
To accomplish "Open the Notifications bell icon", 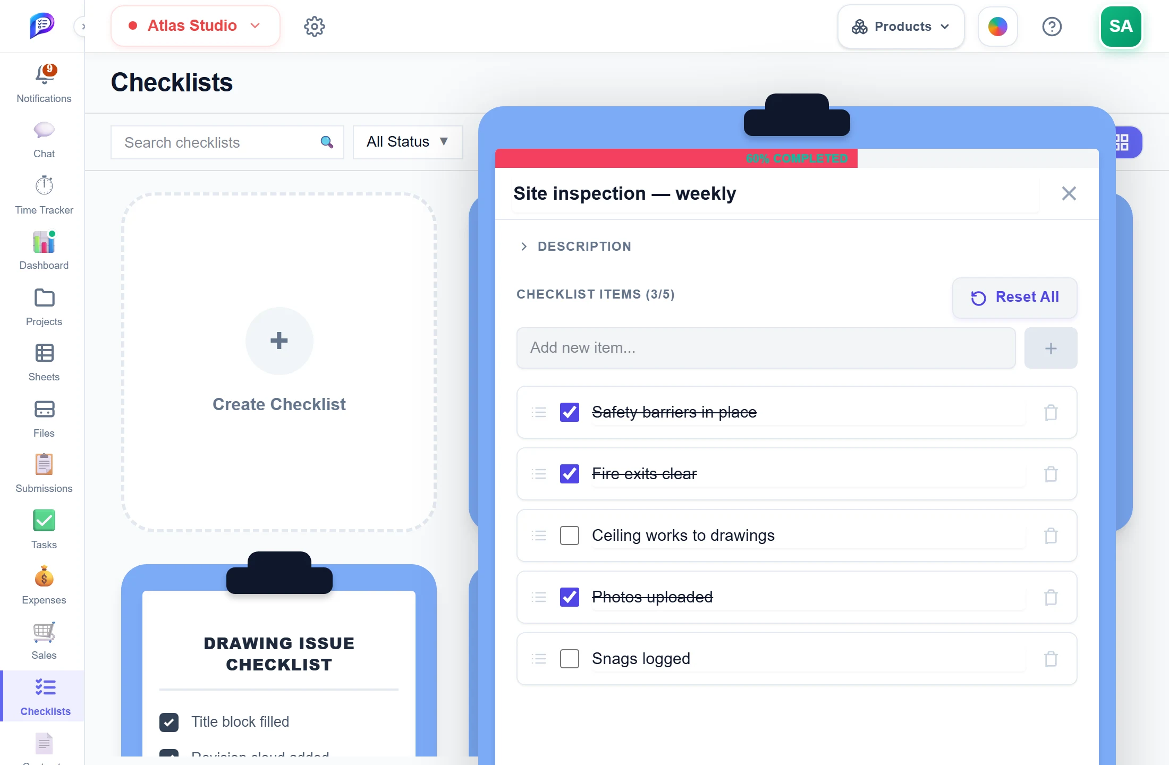I will point(44,75).
